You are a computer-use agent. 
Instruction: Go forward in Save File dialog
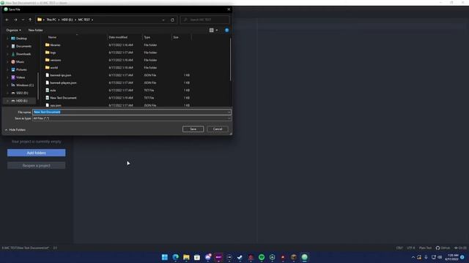click(15, 20)
